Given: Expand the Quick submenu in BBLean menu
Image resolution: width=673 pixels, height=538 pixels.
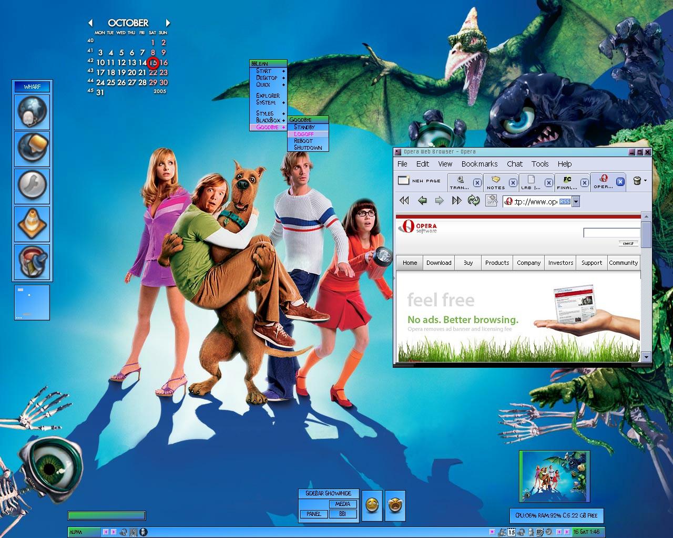Looking at the screenshot, I should pos(268,85).
